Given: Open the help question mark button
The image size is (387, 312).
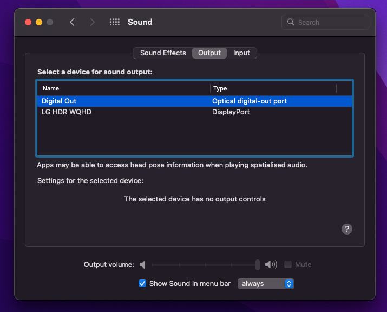Looking at the screenshot, I should [347, 229].
